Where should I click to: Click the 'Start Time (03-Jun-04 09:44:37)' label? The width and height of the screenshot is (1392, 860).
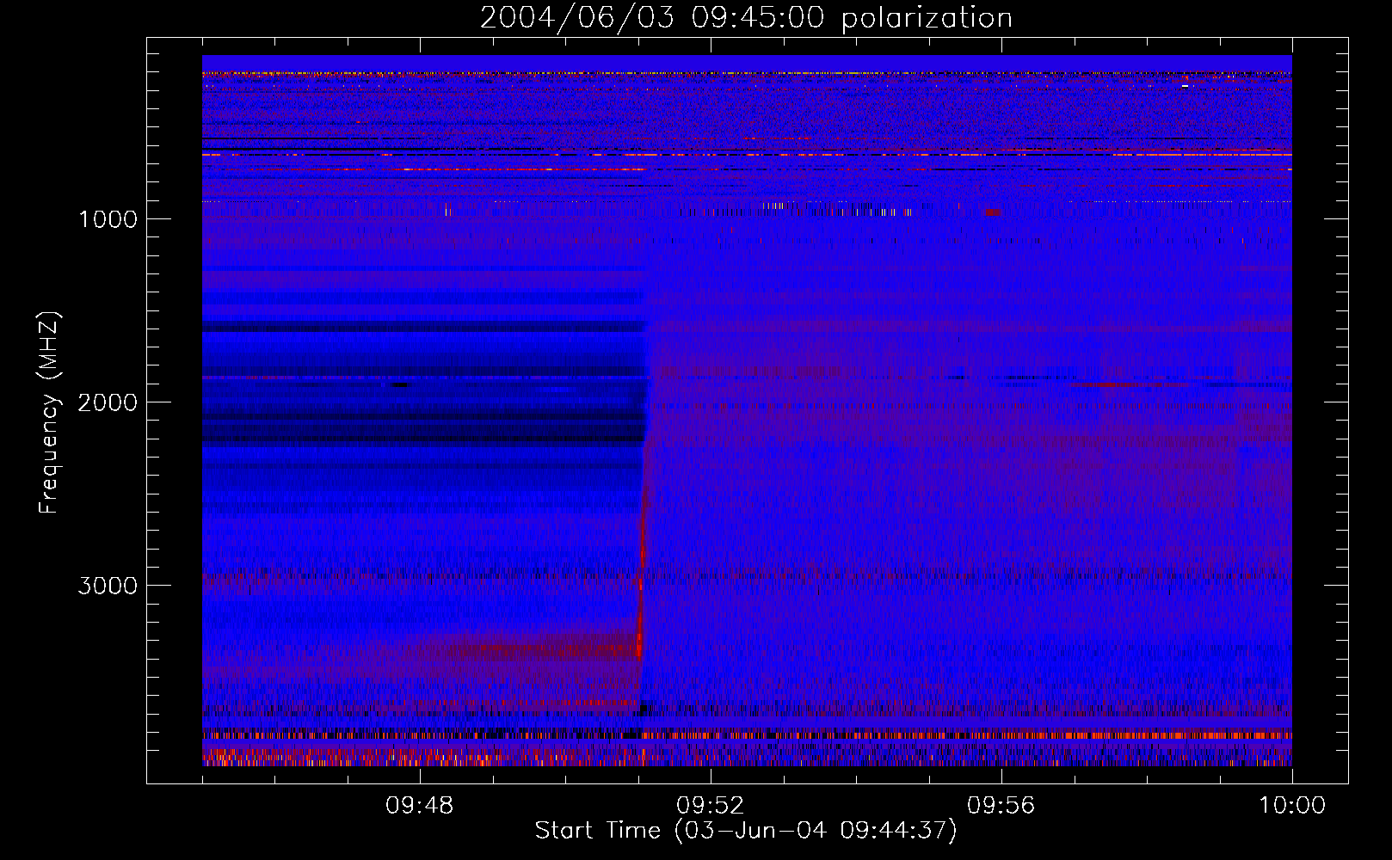746,831
